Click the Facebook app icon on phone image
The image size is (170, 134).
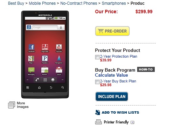31,47
